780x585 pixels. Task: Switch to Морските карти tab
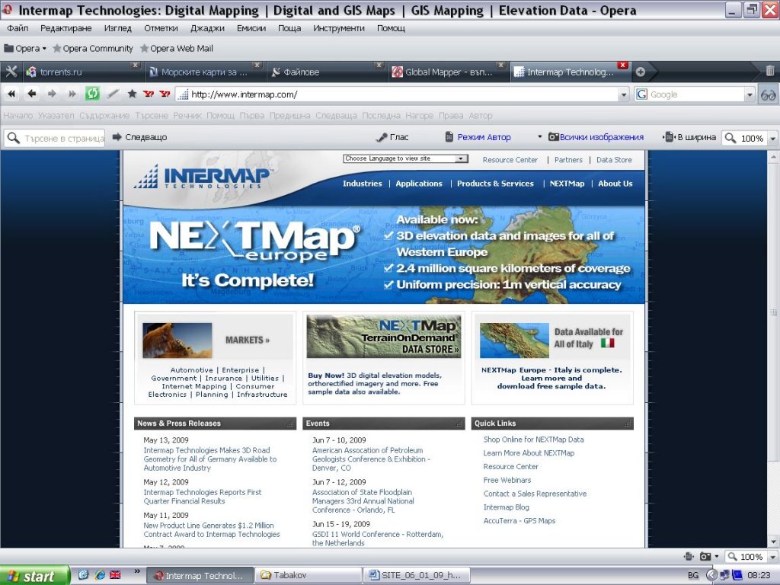point(204,72)
